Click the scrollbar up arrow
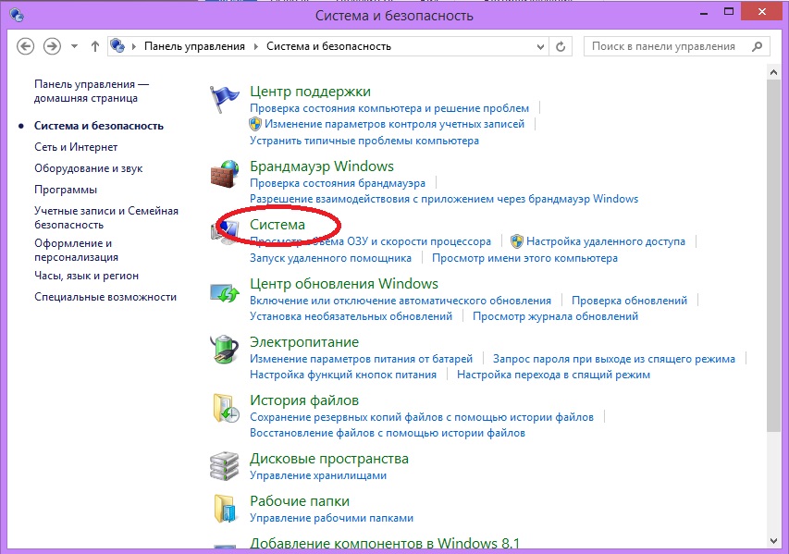789x554 pixels. [773, 72]
